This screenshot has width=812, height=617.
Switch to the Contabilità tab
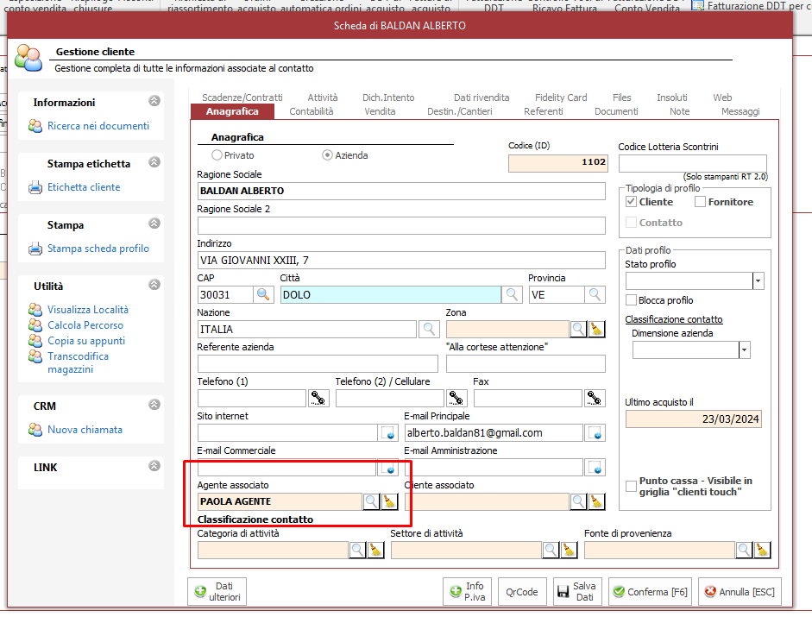point(311,111)
